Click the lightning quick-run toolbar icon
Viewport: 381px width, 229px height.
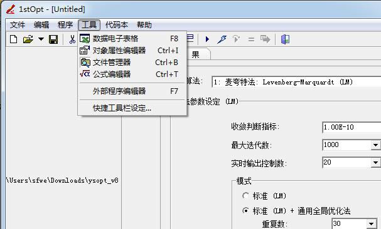tap(222, 39)
